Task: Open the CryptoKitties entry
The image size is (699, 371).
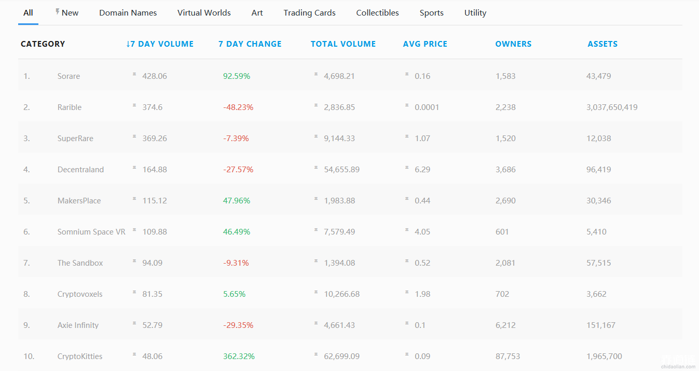Action: (x=80, y=356)
